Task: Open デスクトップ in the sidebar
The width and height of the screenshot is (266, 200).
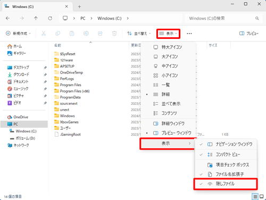Action: [18, 68]
